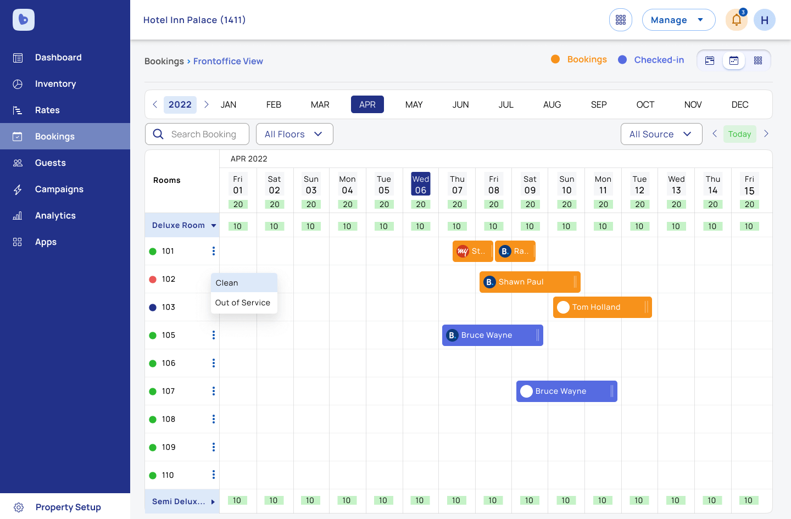Click the red status dot of room 102
Viewport: 791px width, 519px height.
pos(153,279)
